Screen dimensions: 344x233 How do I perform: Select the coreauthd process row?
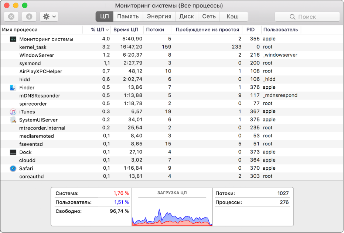point(172,177)
